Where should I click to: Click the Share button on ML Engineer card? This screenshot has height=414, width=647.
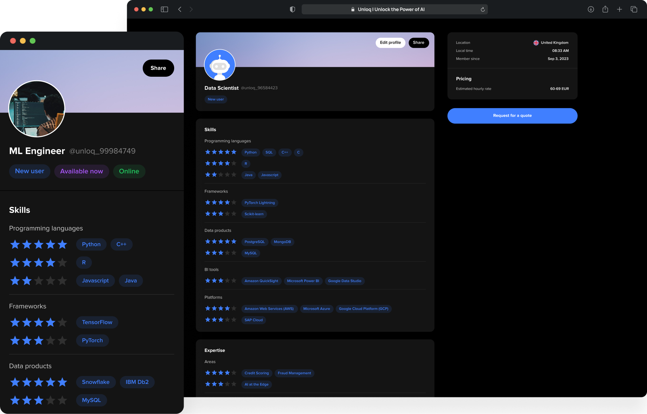158,68
